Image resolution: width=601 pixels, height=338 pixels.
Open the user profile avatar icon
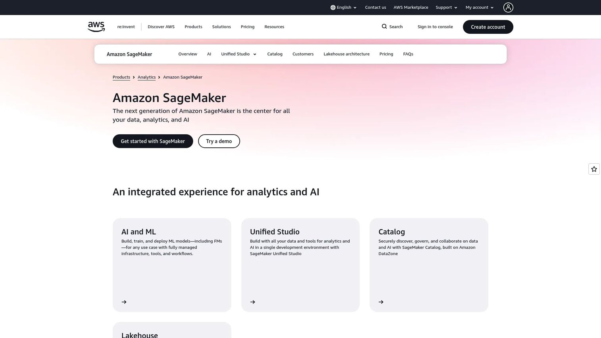coord(508,8)
